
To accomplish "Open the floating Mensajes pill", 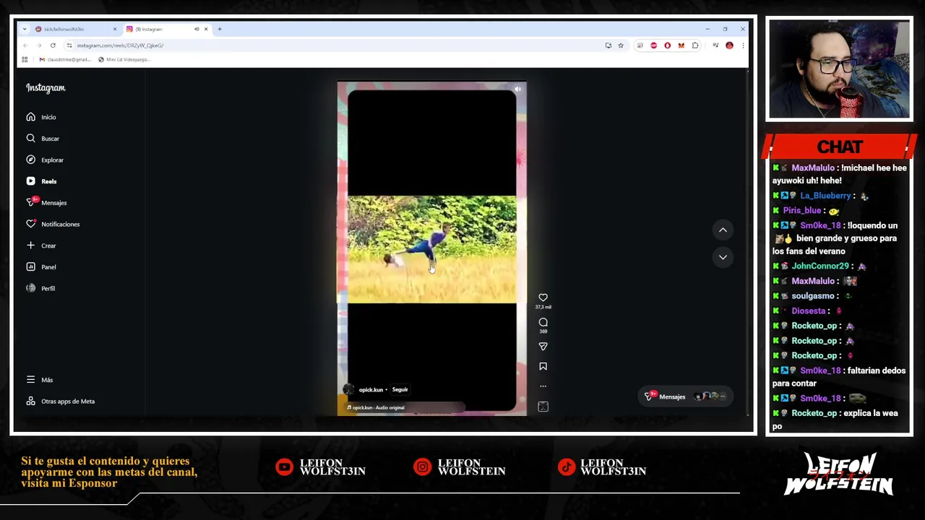I will tap(684, 396).
